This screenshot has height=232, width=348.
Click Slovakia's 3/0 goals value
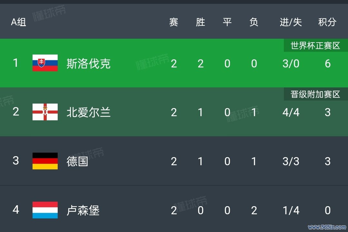pos(291,64)
